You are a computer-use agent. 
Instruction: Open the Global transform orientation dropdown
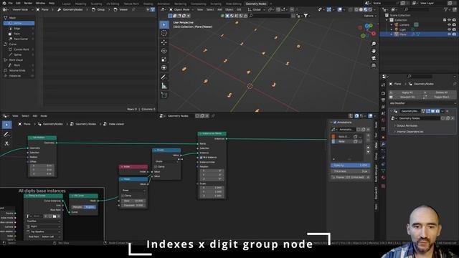pyautogui.click(x=256, y=9)
